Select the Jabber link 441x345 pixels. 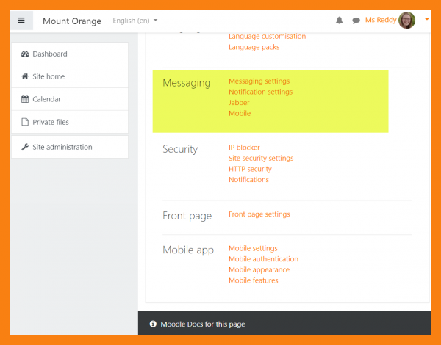coord(239,103)
